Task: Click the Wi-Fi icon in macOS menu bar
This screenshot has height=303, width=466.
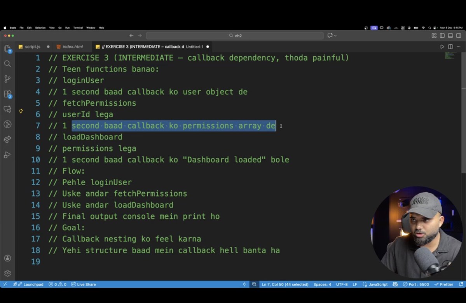Action: 423,28
